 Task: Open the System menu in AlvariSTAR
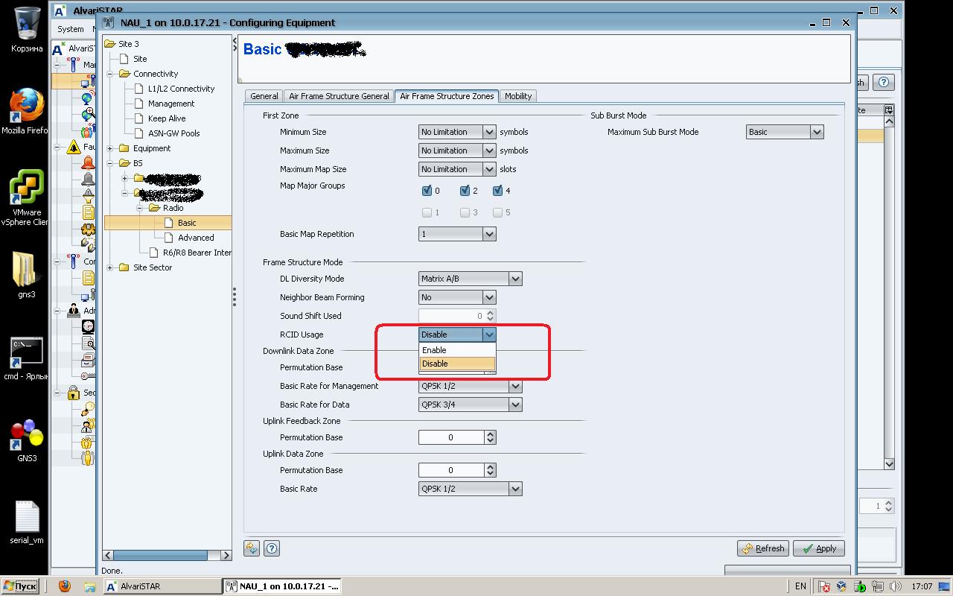(x=71, y=29)
